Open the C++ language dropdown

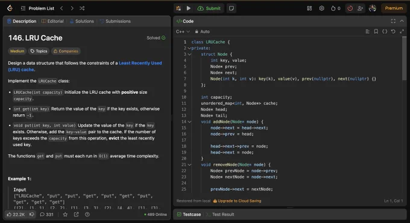pos(183,31)
